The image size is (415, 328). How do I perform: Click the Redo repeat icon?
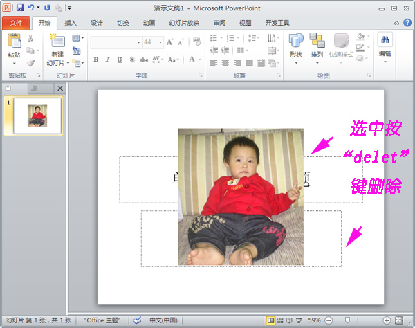[47, 8]
